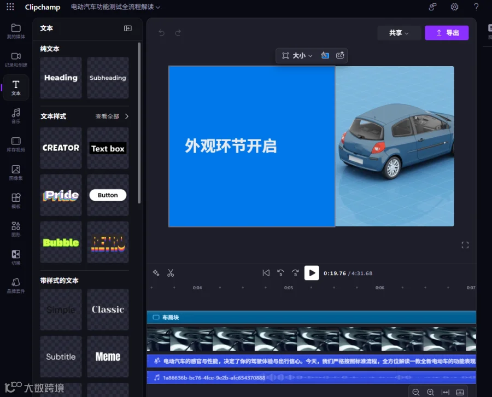The height and width of the screenshot is (397, 492).
Task: Select the 外观环节开启 text in preview
Action: [231, 146]
